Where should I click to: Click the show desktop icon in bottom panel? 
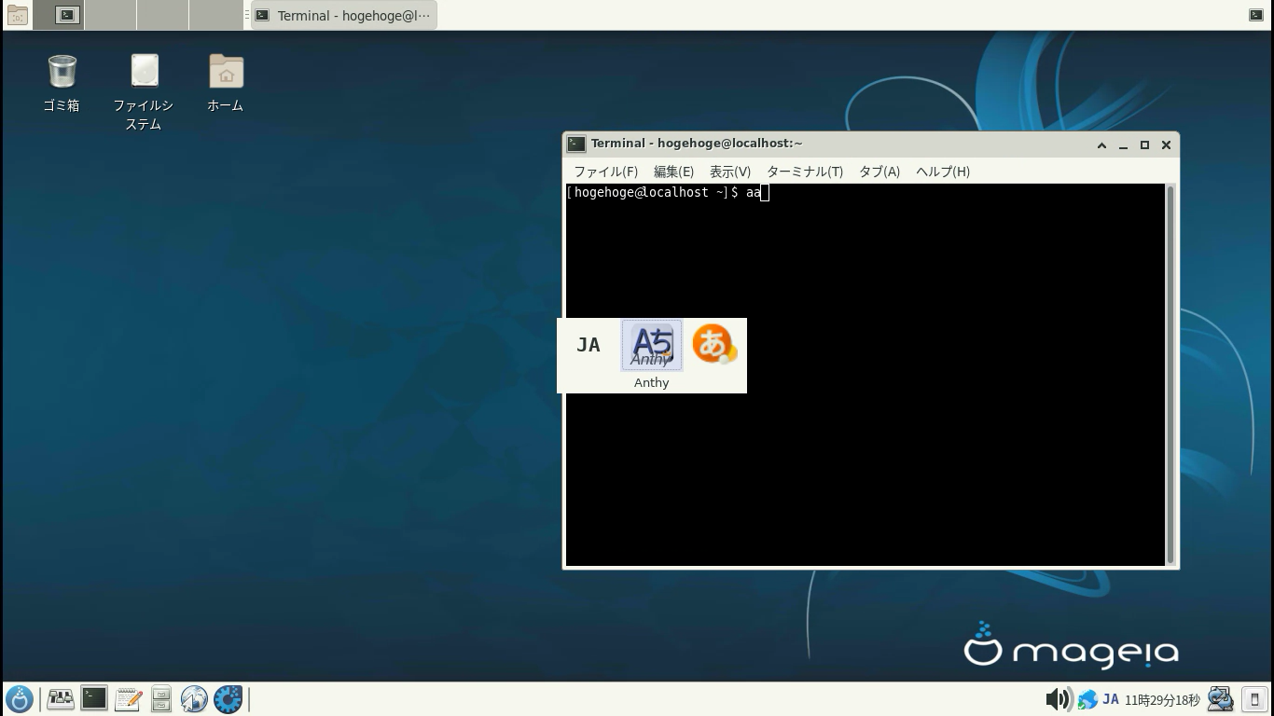point(61,698)
